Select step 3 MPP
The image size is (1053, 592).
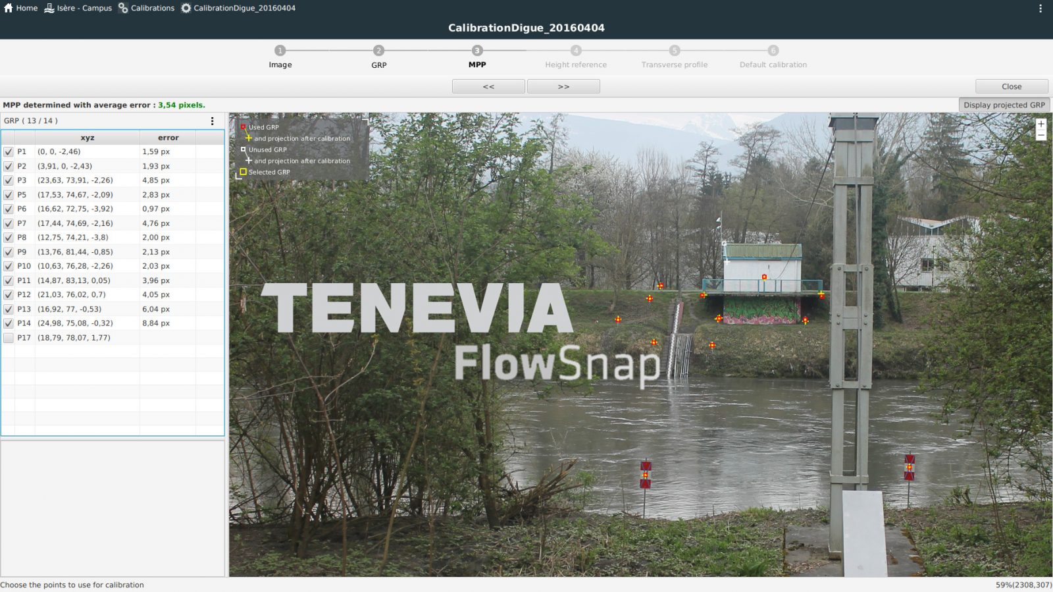pos(477,57)
